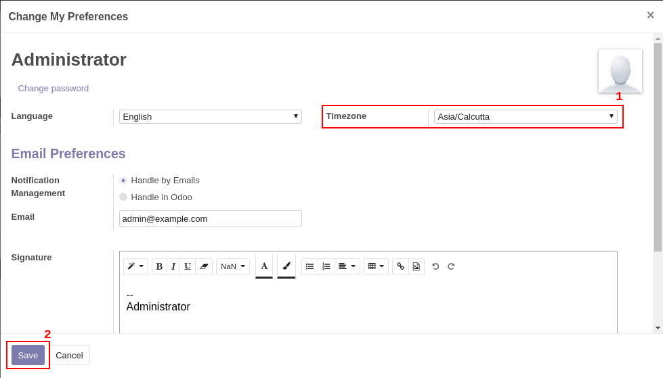663x378 pixels.
Task: Open the table insertion dropdown
Action: point(376,266)
